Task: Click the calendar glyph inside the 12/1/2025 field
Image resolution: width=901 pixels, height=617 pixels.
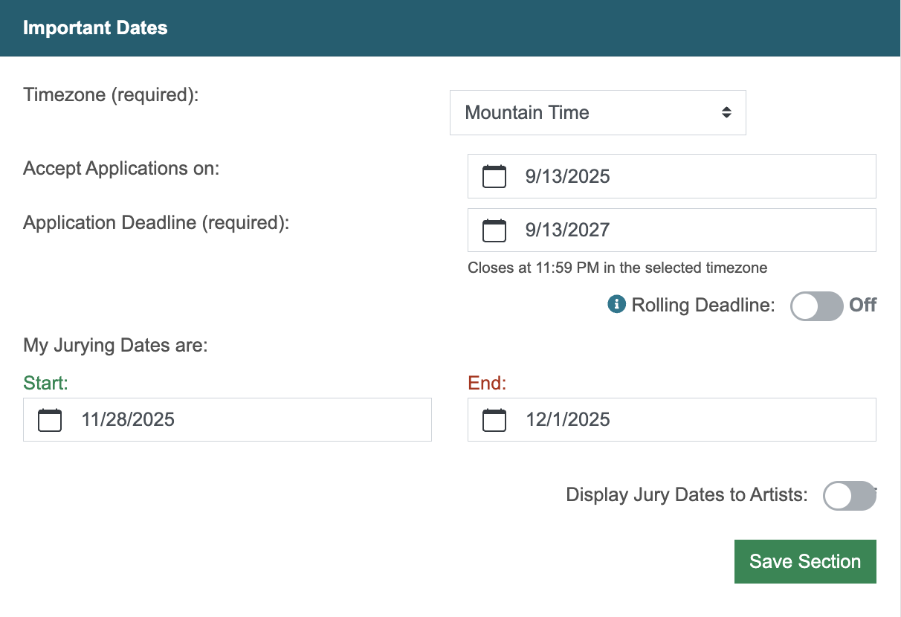Action: tap(494, 419)
